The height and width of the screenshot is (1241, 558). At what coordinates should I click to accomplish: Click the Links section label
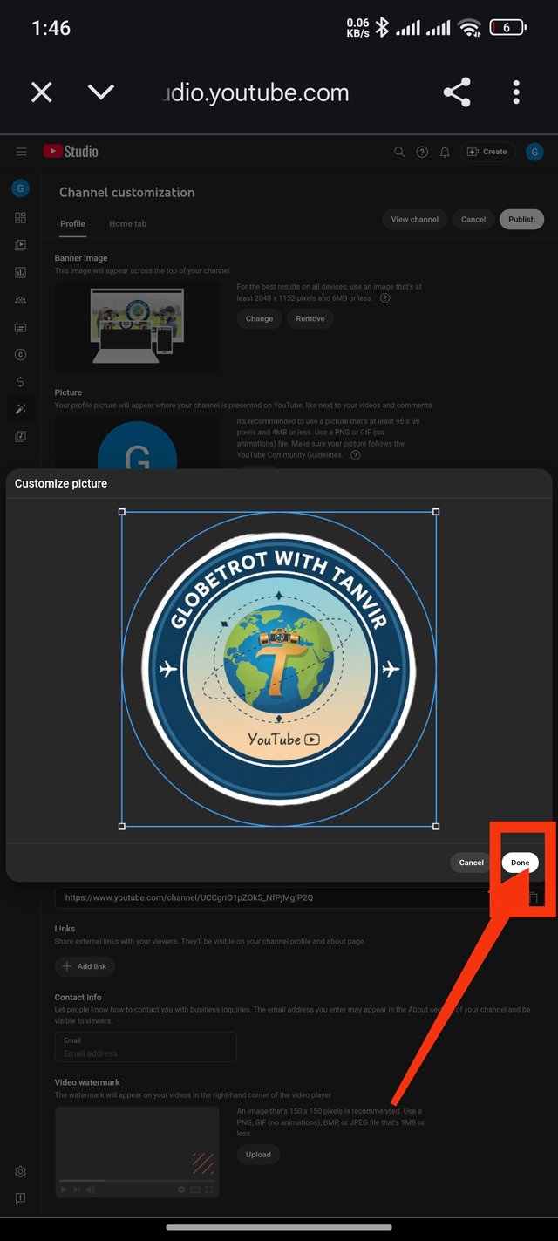(65, 929)
